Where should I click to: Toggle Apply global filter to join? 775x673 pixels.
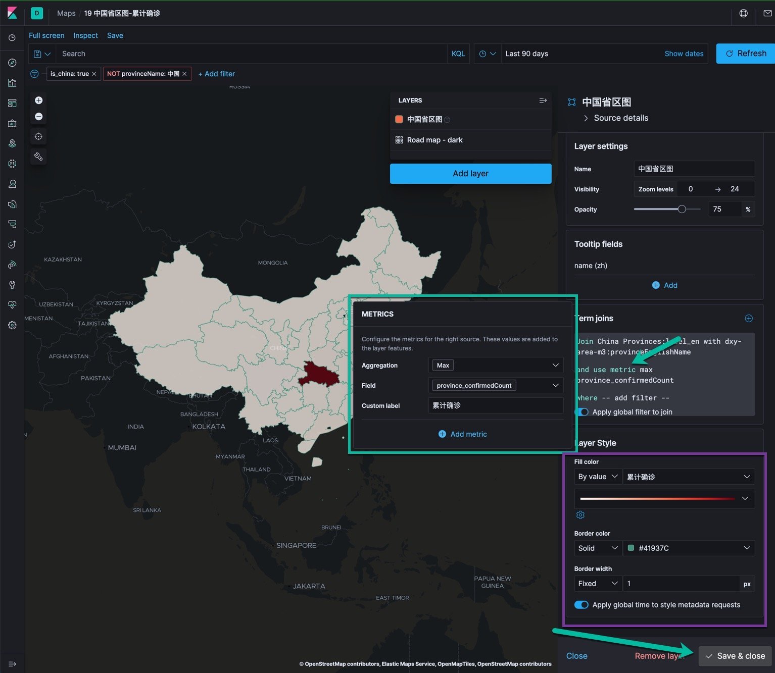pyautogui.click(x=582, y=412)
